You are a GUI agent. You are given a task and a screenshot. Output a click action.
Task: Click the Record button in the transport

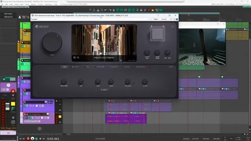pyautogui.click(x=28, y=139)
